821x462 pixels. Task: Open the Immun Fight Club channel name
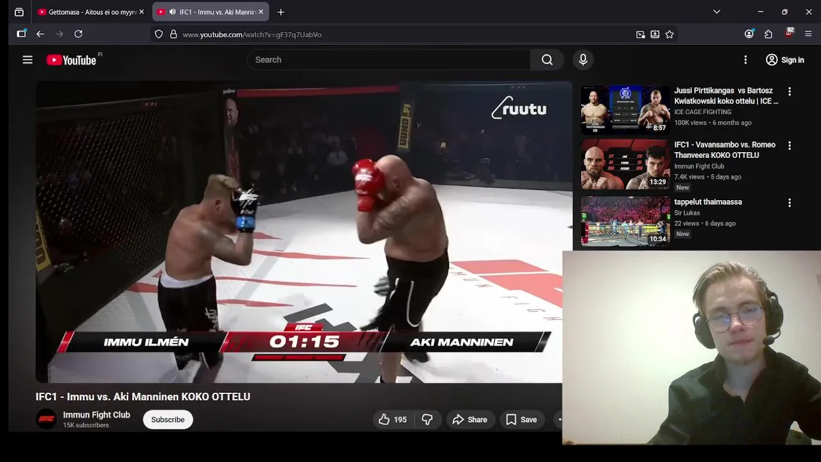96,415
